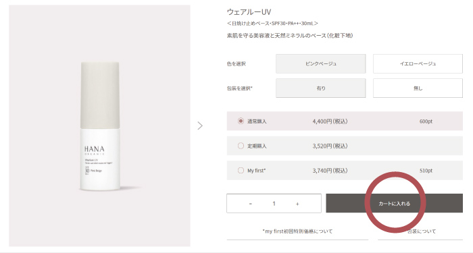
Task: Select the My first radio option
Action: pos(241,171)
